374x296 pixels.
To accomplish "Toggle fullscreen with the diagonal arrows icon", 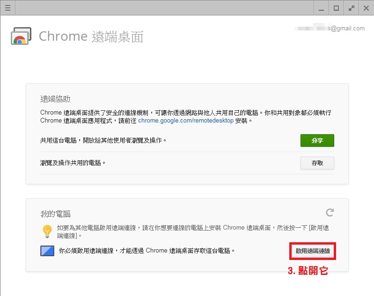I will [352, 8].
